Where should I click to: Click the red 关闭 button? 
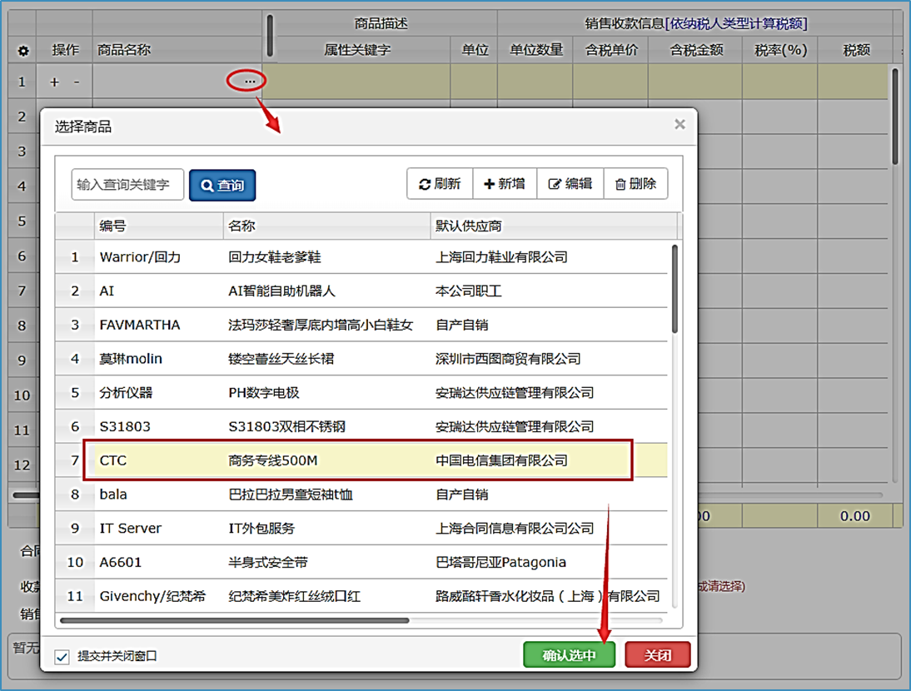pos(658,655)
